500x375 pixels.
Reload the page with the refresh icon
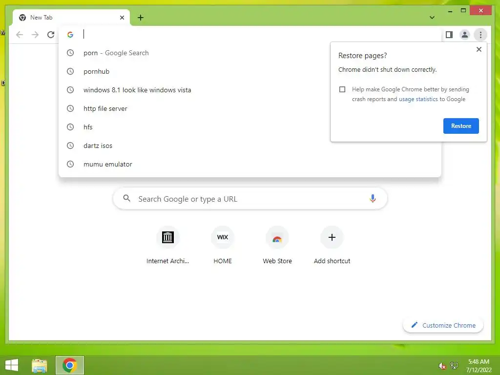[x=51, y=35]
